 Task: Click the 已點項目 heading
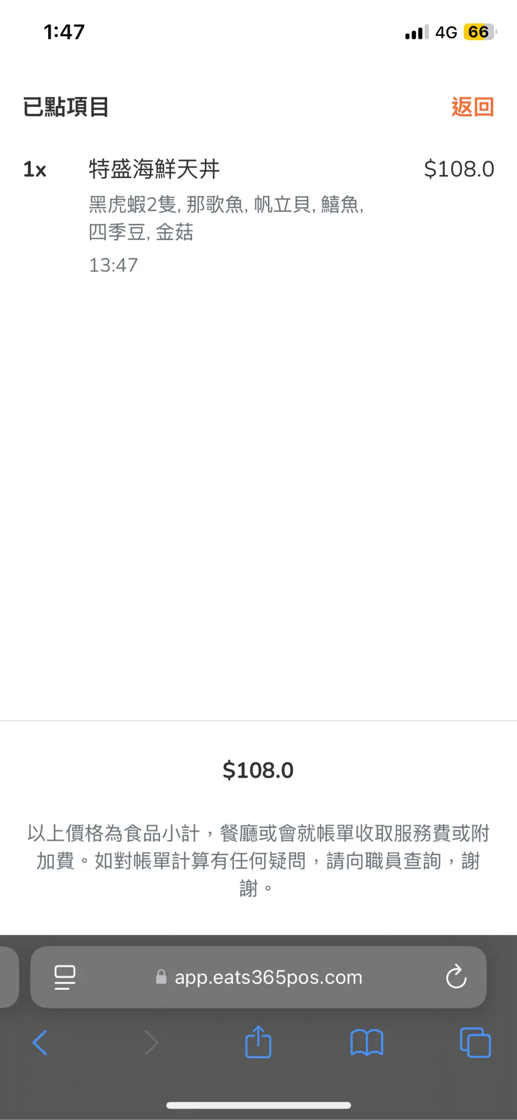pyautogui.click(x=66, y=107)
